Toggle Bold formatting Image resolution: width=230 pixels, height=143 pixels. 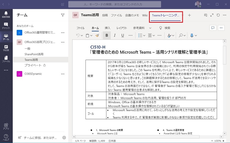[107, 35]
